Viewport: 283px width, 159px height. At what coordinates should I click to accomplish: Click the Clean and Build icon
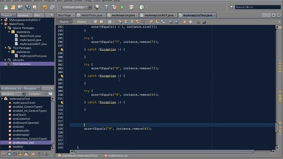pos(114,7)
